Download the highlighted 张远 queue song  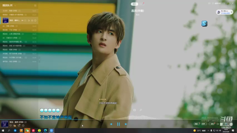click(x=32, y=20)
